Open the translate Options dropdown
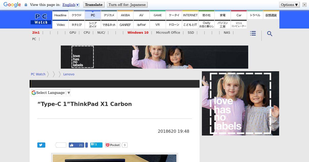309x162 pixels. coord(289,5)
